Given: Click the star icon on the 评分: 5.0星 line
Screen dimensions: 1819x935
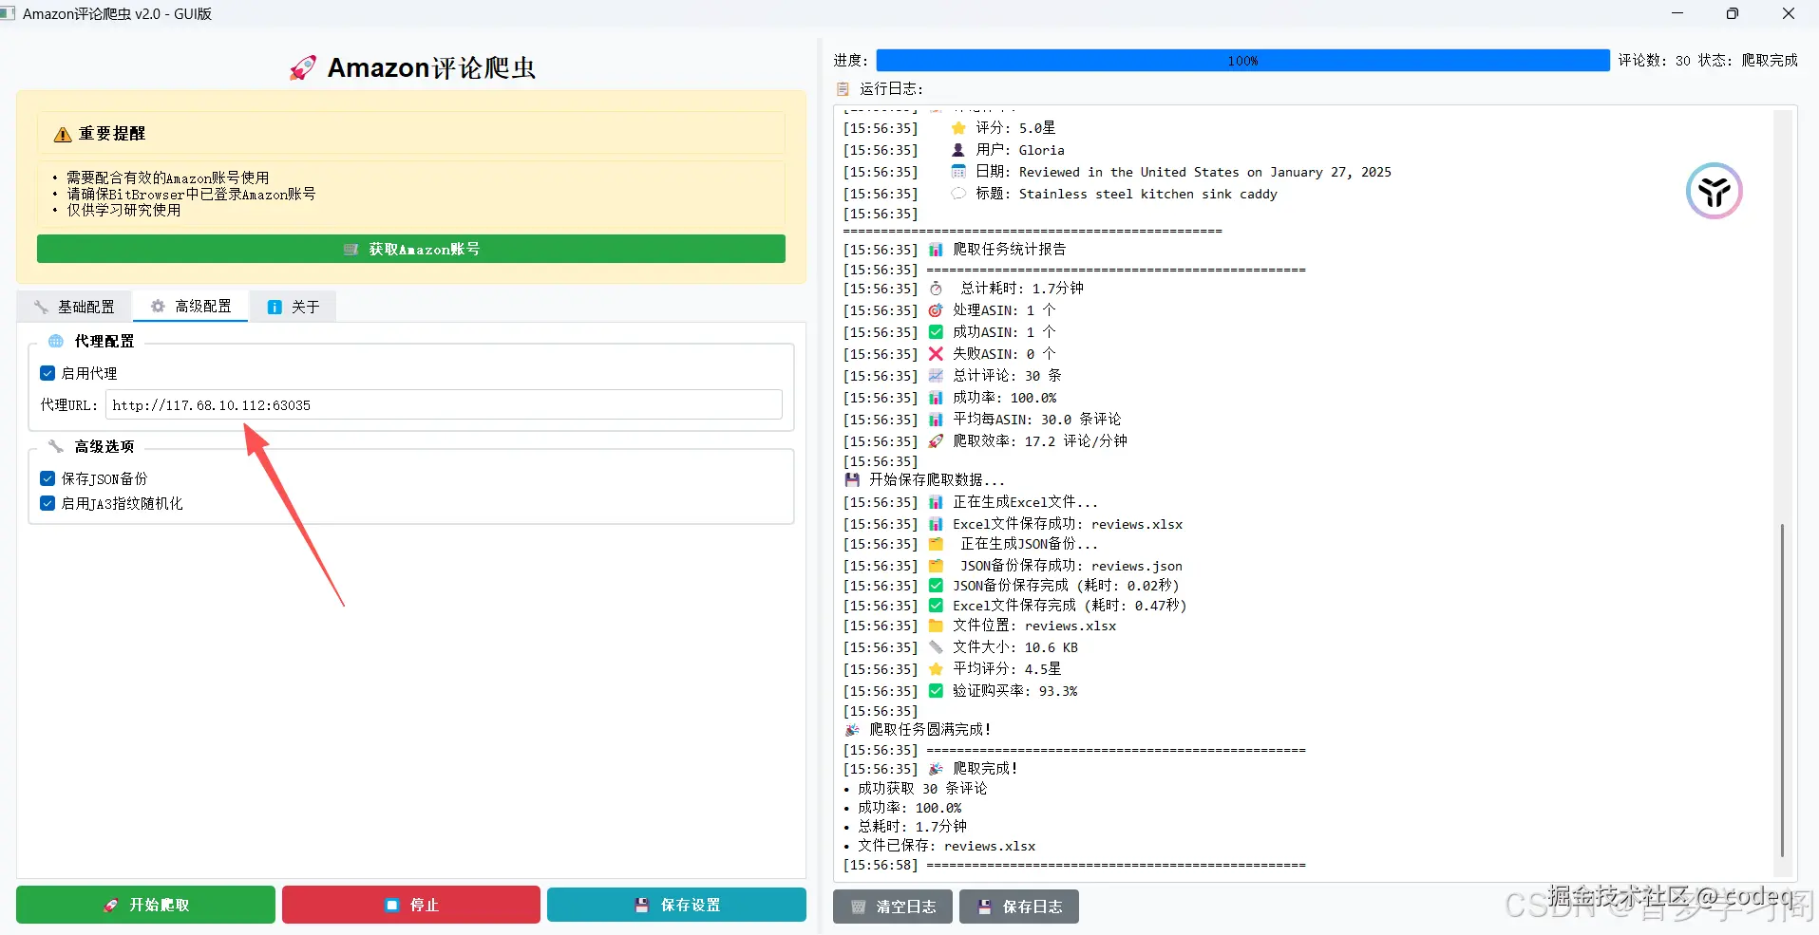Looking at the screenshot, I should tap(958, 128).
